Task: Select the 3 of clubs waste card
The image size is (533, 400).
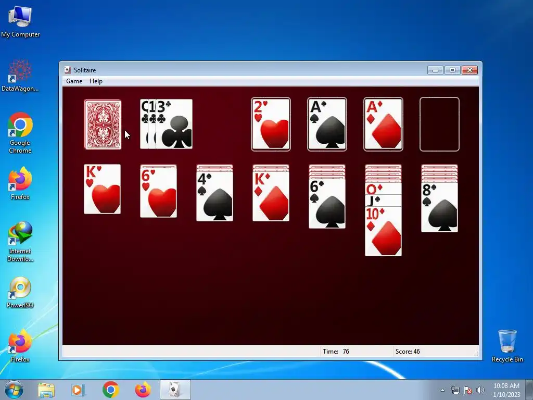Action: point(174,124)
